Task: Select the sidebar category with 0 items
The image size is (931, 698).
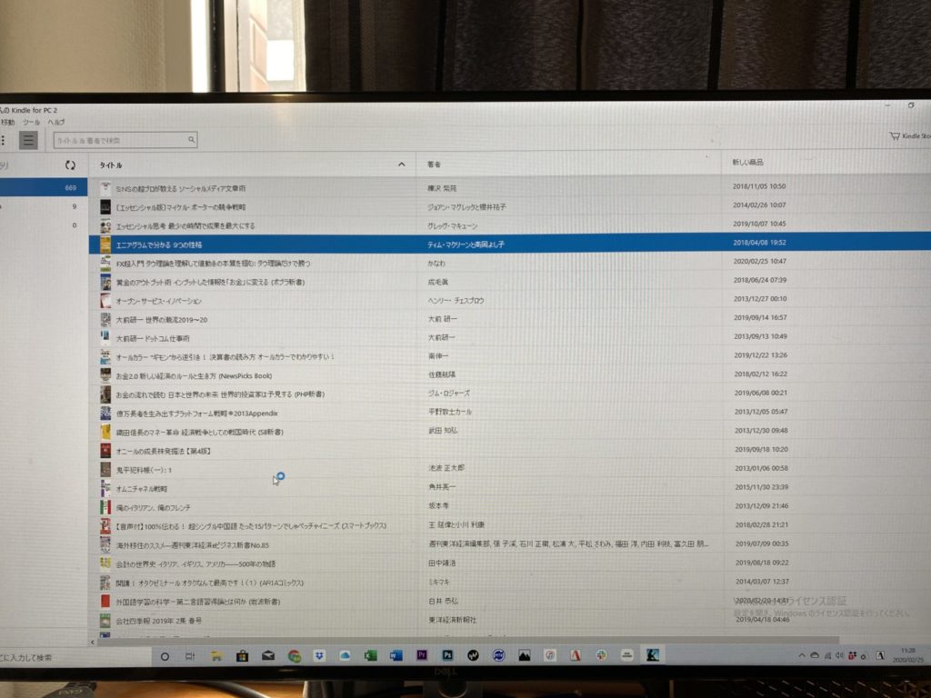Action: coord(44,225)
